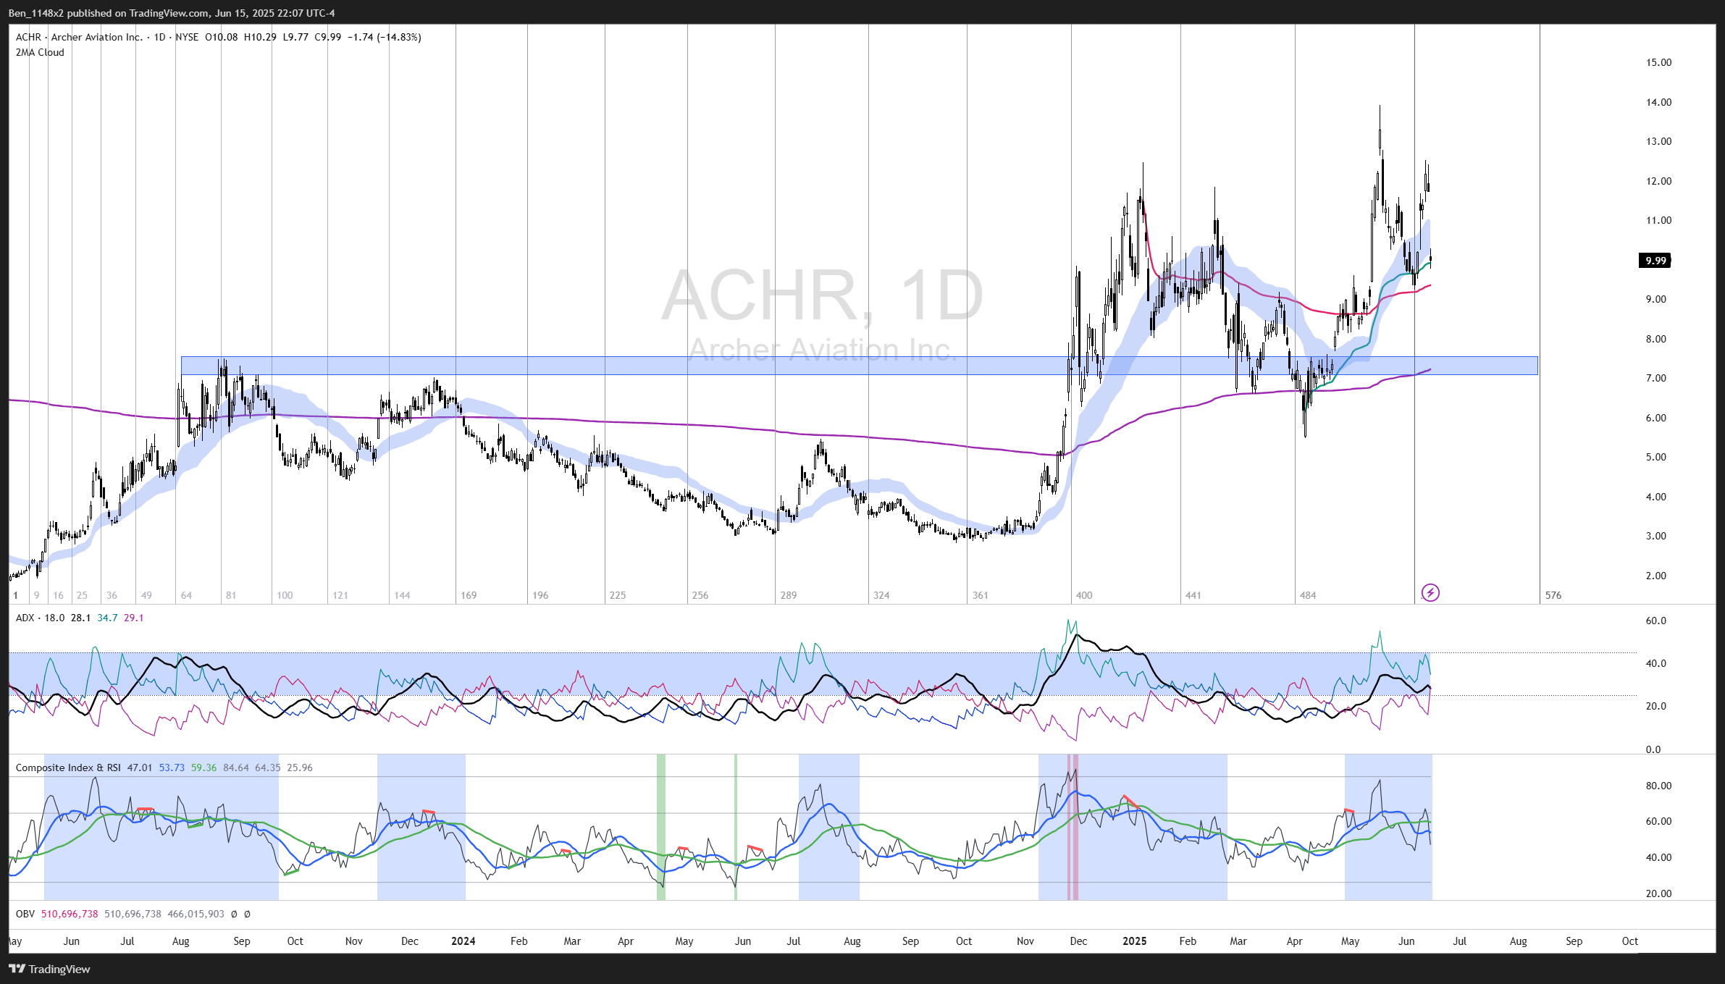Click the RSI pane 80.00 scale label
Viewport: 1725px width, 984px height.
(x=1658, y=786)
